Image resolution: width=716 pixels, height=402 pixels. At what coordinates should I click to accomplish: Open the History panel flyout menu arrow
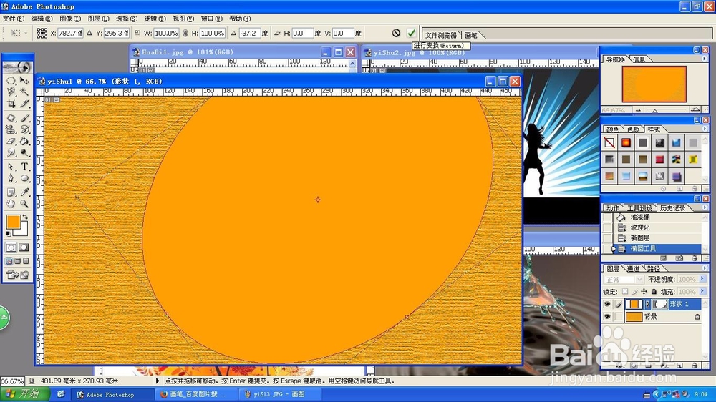[x=704, y=207]
